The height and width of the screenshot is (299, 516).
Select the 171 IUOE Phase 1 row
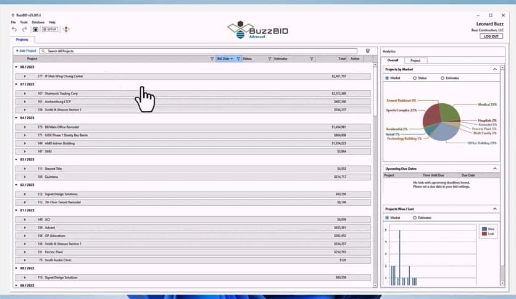click(193, 135)
